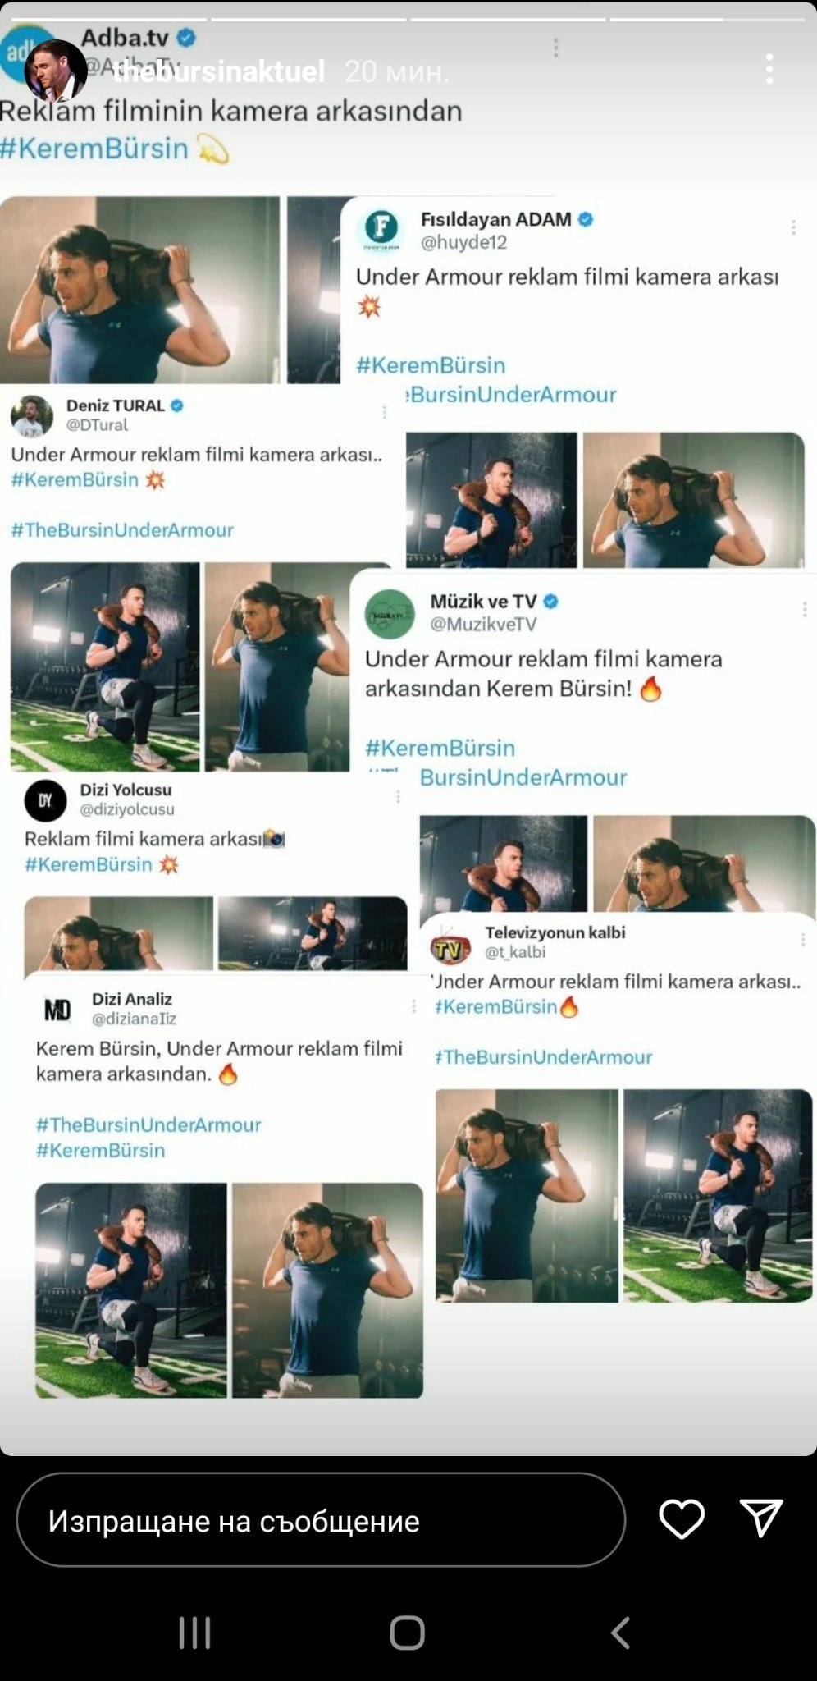Tap the paper plane share icon

click(x=760, y=1518)
